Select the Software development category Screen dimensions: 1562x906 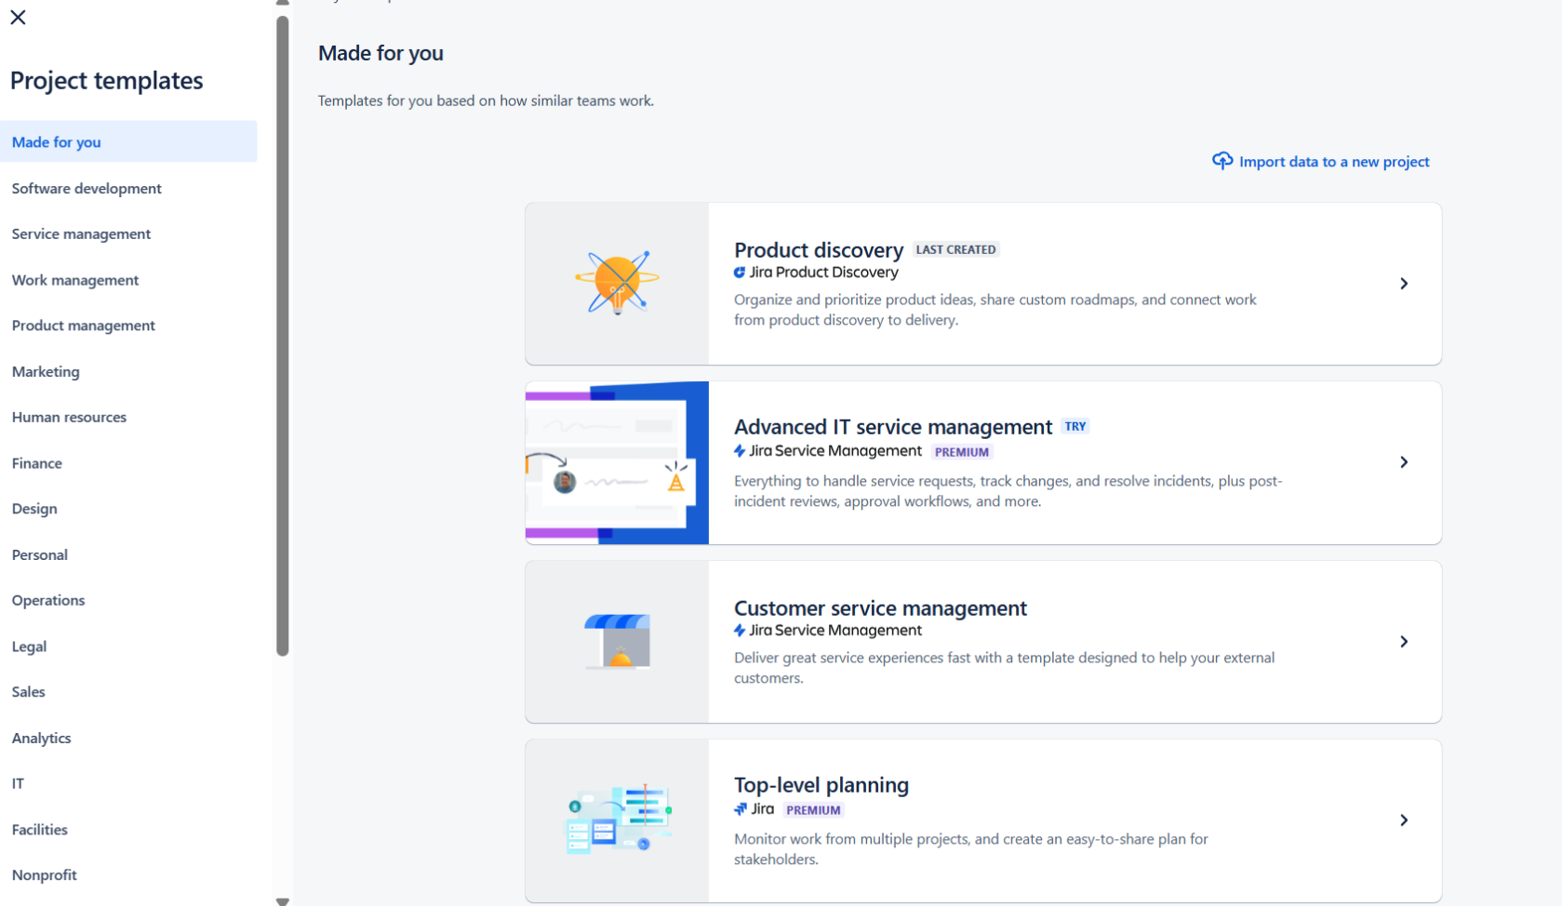[x=128, y=188]
